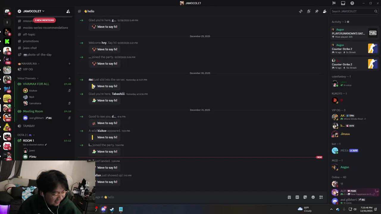Wave to say hi to hny
Viewport: 381px width, 214px height.
click(104, 49)
